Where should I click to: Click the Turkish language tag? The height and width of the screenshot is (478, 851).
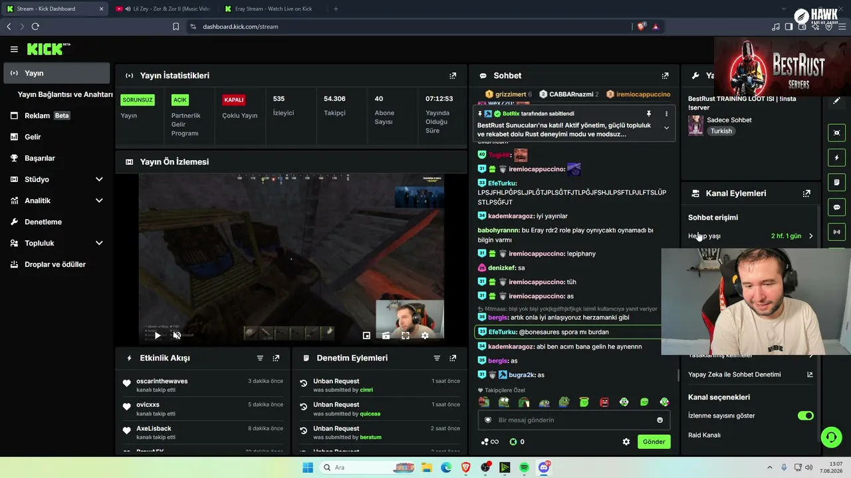pos(721,131)
